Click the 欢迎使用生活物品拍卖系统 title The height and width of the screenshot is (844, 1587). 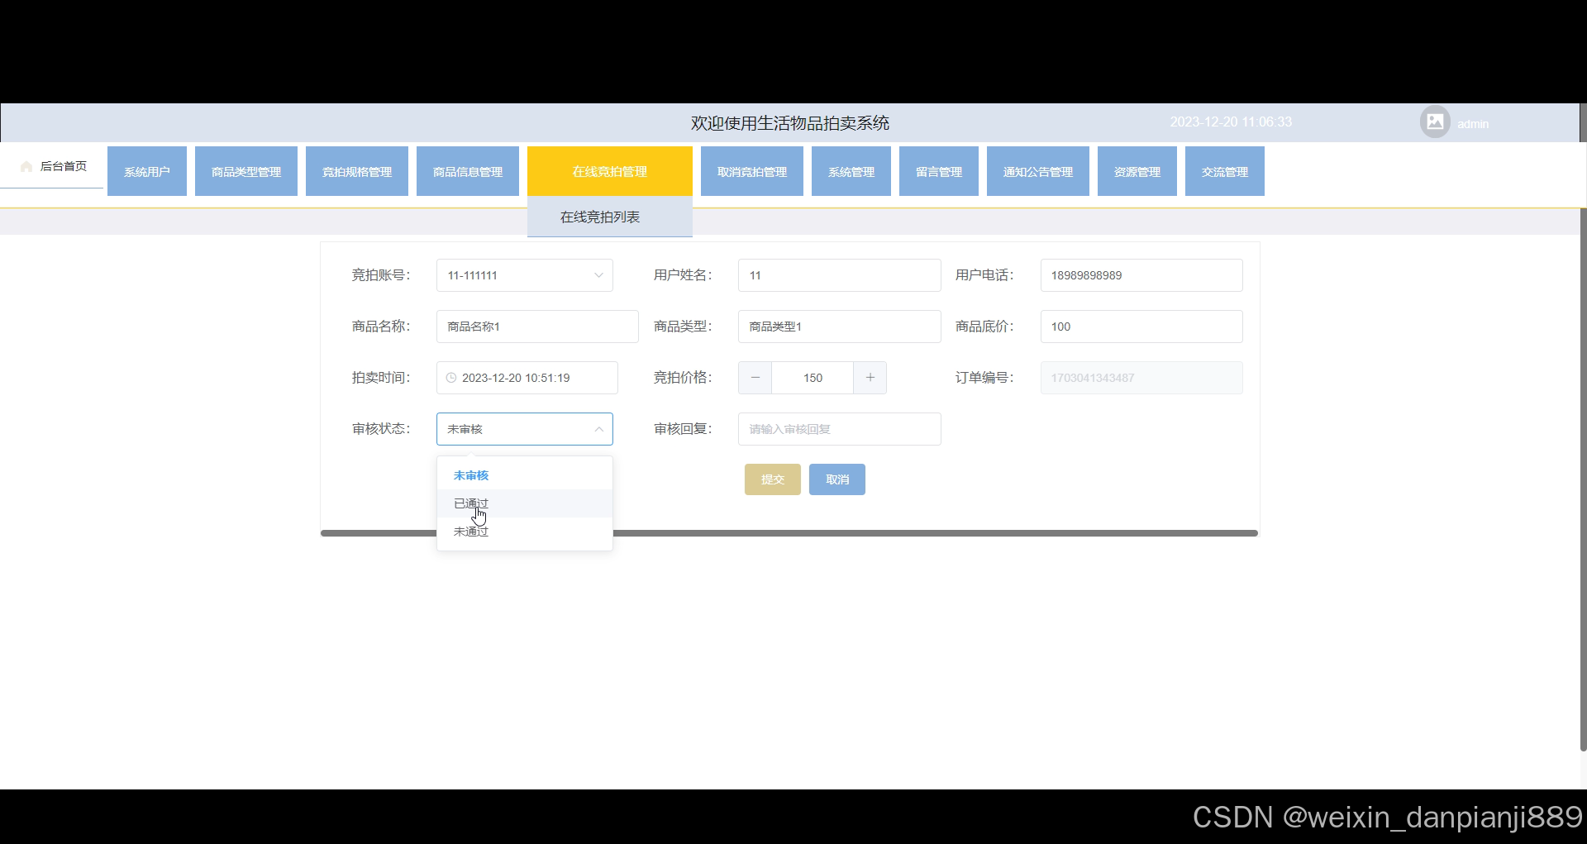(790, 123)
